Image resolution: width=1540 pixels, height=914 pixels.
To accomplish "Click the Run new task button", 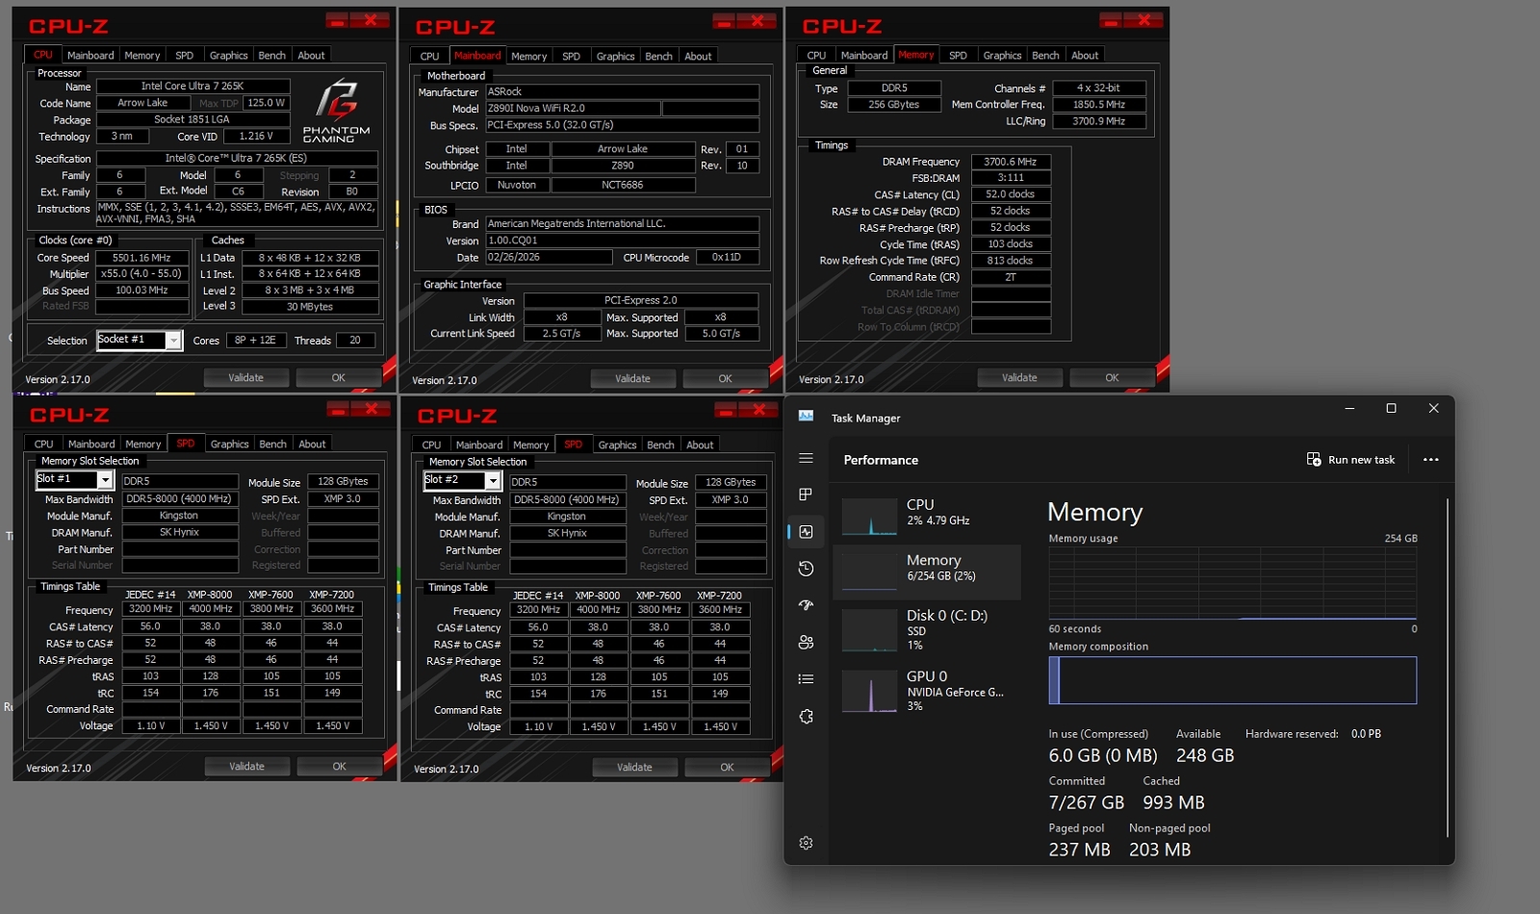I will click(x=1351, y=459).
